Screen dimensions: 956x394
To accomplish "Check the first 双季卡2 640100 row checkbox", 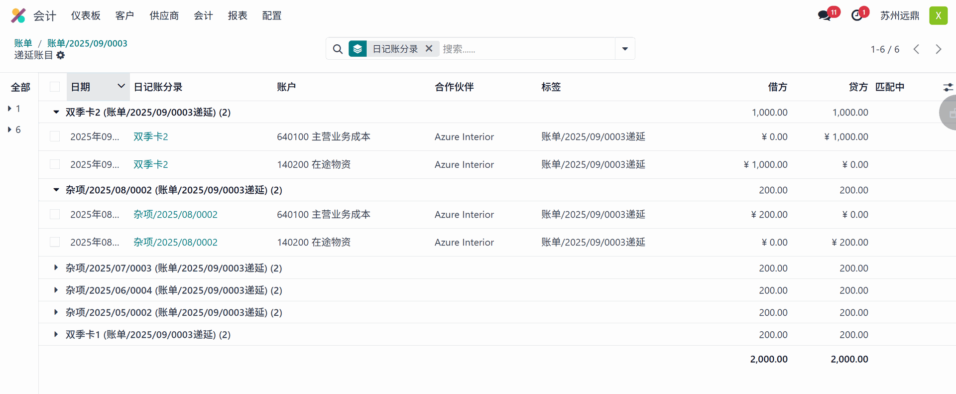I will 55,136.
